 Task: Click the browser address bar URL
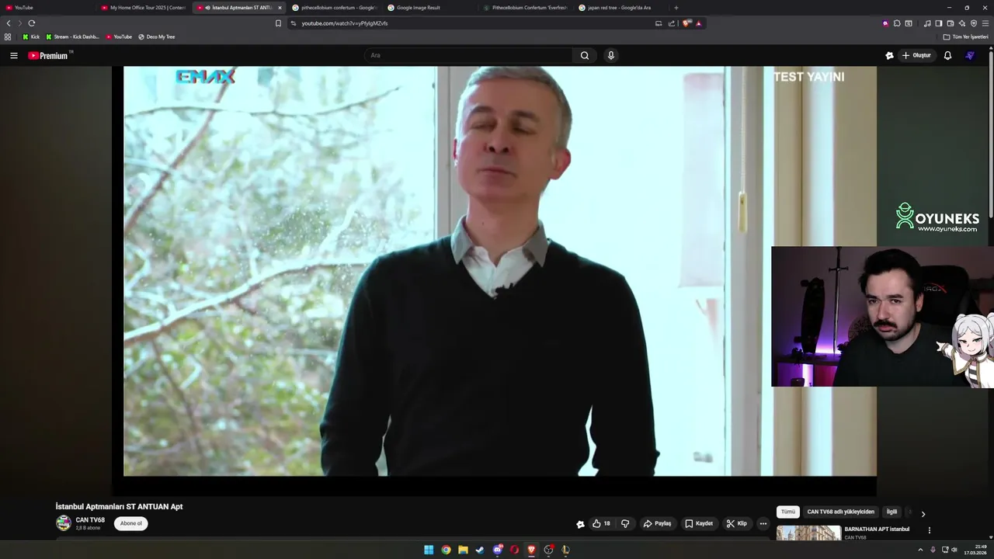(345, 23)
